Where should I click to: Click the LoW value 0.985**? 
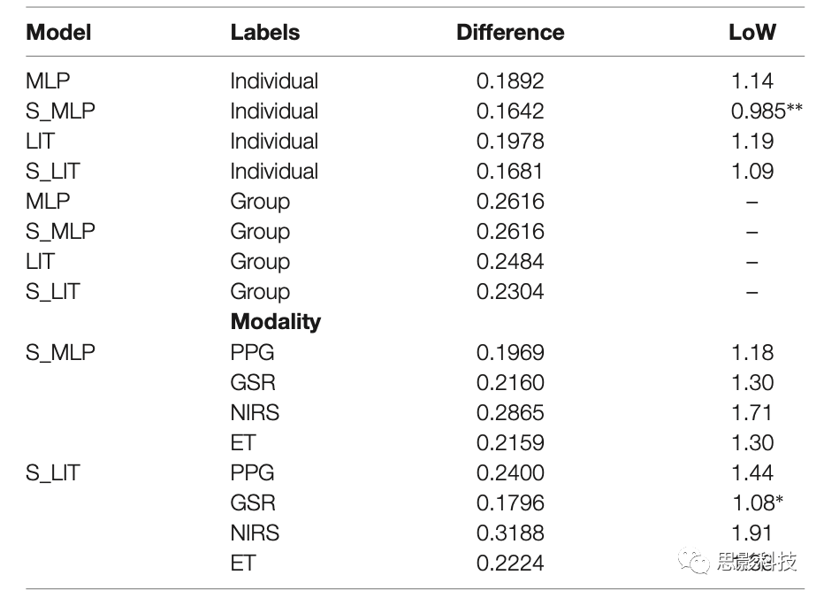[766, 111]
